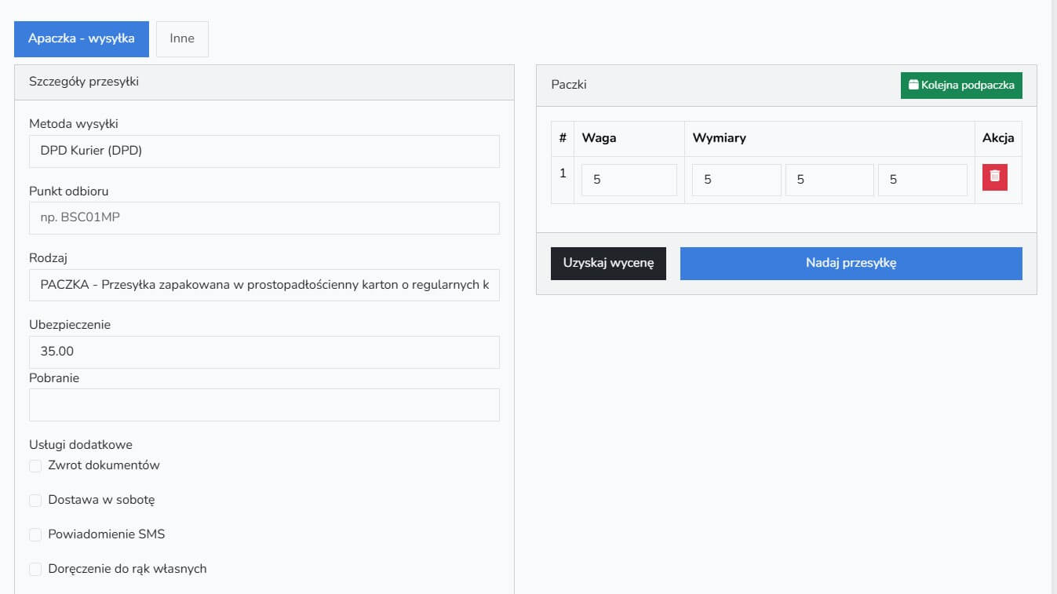Screen dimensions: 1057x594
Task: Expand the Rodzaj package type dropdown
Action: 264,285
